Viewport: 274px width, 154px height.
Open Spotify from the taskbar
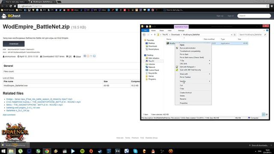coord(82,151)
